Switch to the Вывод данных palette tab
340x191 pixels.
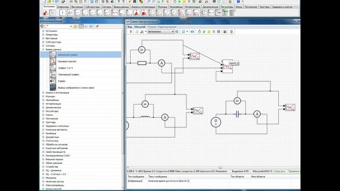[121, 7]
